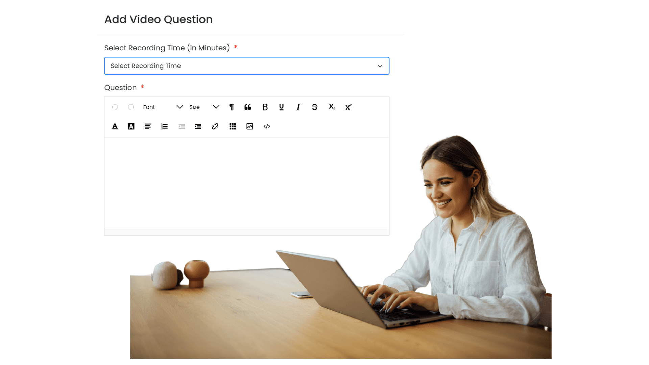Click the Insert Table icon
Image resolution: width=649 pixels, height=365 pixels.
[232, 127]
